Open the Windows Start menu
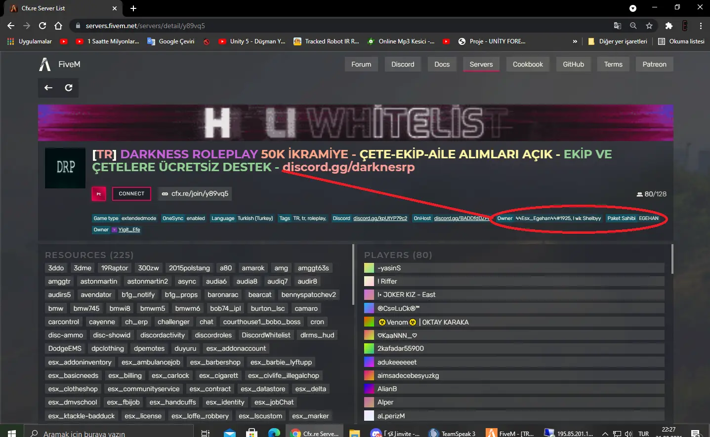The height and width of the screenshot is (437, 710). point(12,433)
